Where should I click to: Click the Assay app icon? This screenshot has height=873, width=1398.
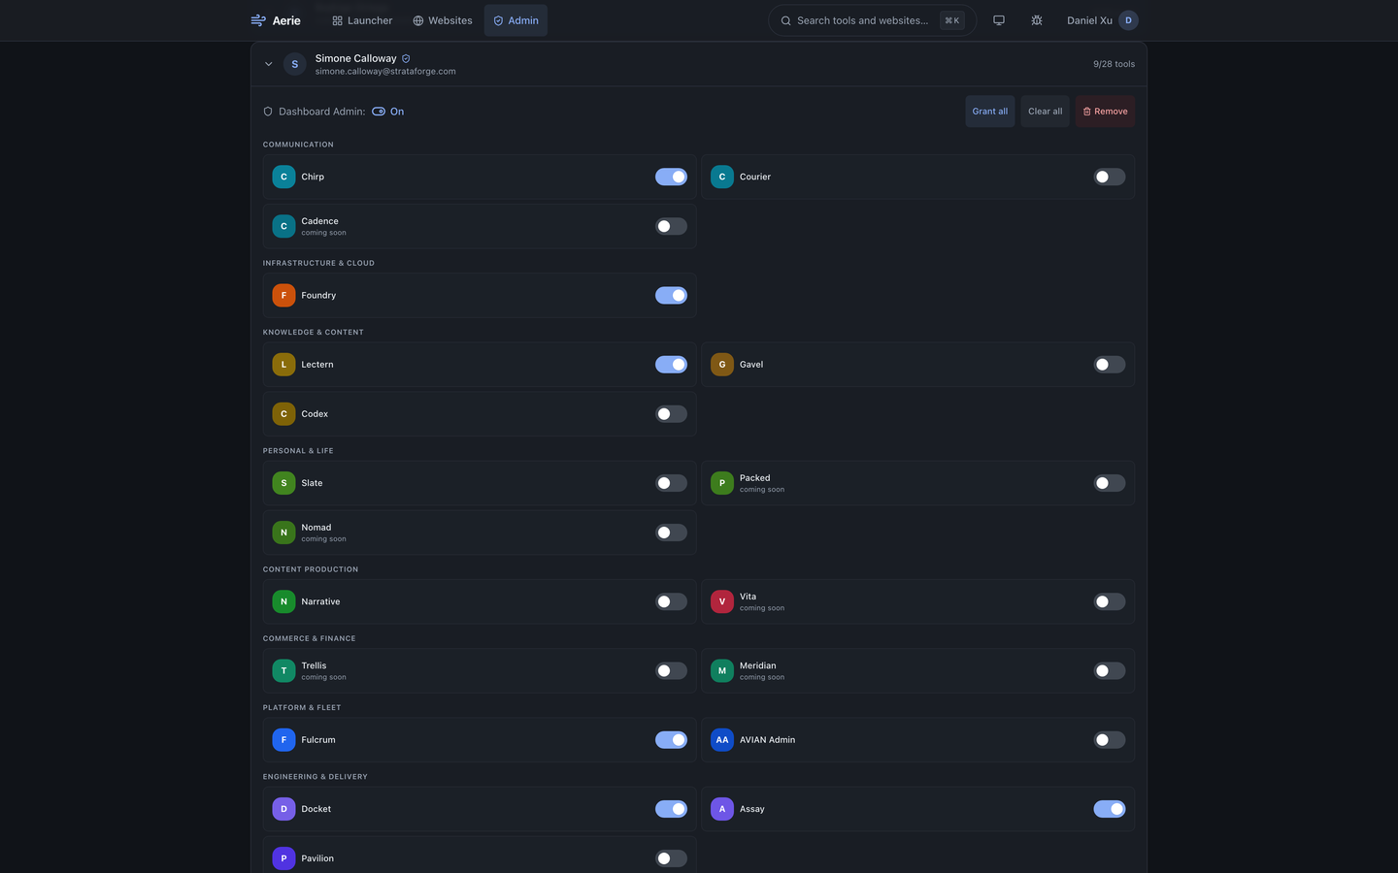pyautogui.click(x=722, y=809)
